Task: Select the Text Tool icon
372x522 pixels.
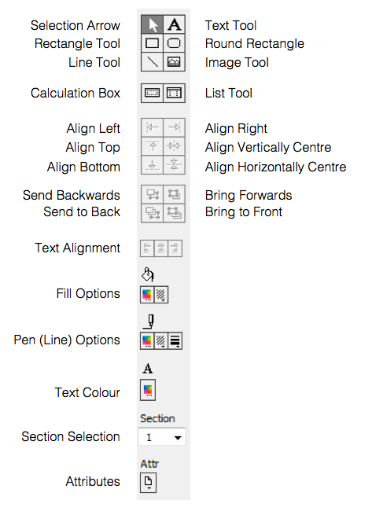Action: pyautogui.click(x=174, y=24)
